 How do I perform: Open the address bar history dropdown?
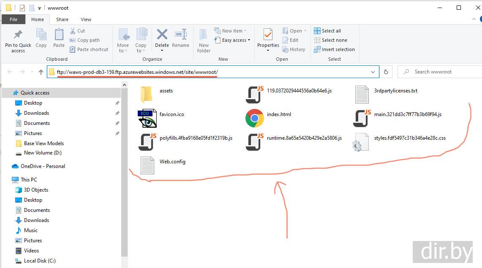pos(373,72)
